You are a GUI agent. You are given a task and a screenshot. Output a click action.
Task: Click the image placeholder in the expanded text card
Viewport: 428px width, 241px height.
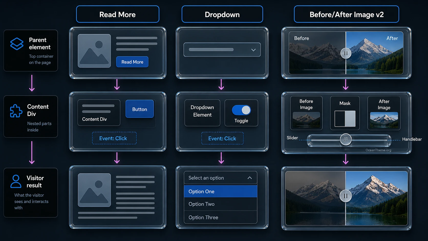pyautogui.click(x=94, y=190)
